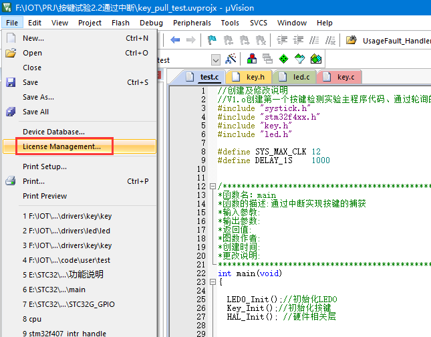The width and height of the screenshot is (431, 337).
Task: Open Options for Target magic wand icon
Action: (x=231, y=60)
